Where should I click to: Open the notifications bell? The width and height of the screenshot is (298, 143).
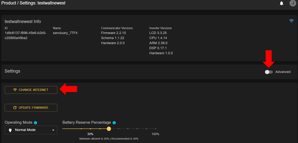click(282, 3)
